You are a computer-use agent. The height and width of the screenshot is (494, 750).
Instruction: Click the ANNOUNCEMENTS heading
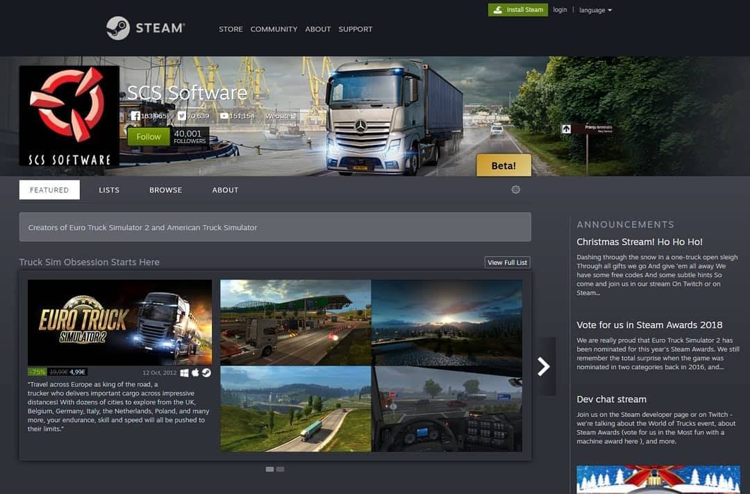[625, 224]
